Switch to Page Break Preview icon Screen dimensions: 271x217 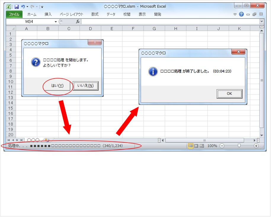click(x=201, y=146)
